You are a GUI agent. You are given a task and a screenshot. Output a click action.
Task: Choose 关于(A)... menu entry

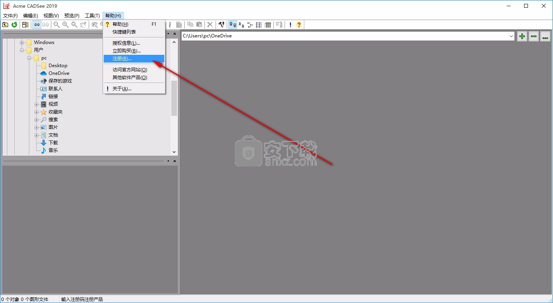(x=134, y=89)
